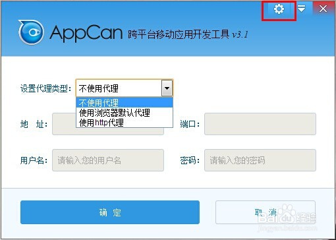The width and height of the screenshot is (336, 240).
Task: Choose 使用浏览器默认代理 from the list
Action: pyautogui.click(x=125, y=113)
